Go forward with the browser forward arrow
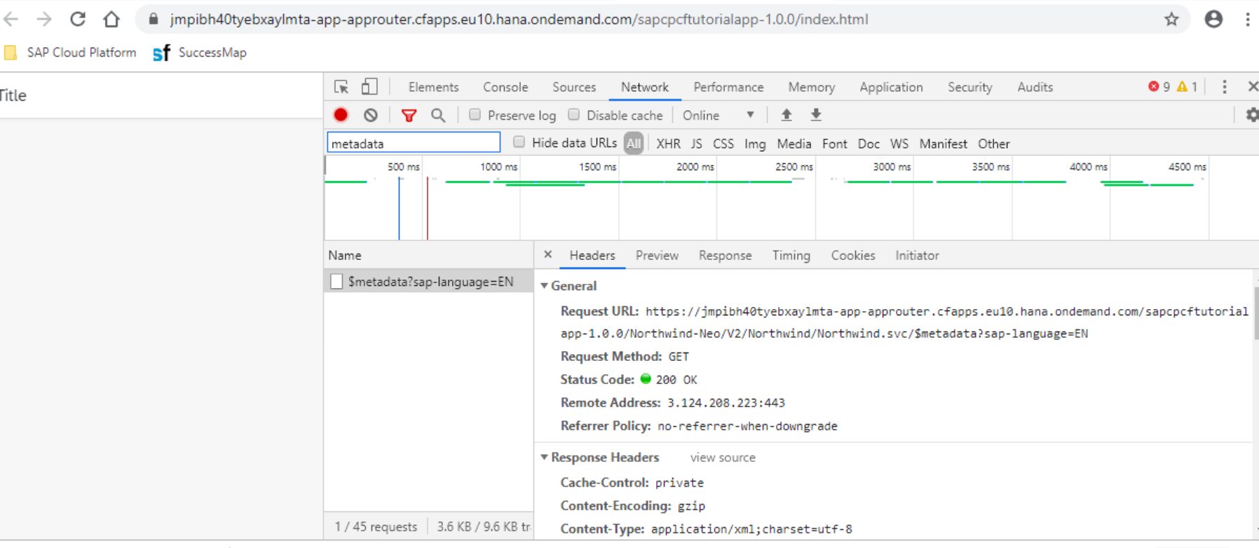 [44, 19]
